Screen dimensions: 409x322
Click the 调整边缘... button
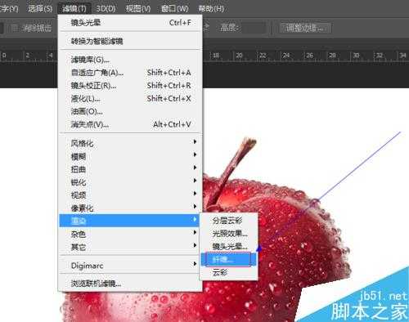pyautogui.click(x=305, y=28)
